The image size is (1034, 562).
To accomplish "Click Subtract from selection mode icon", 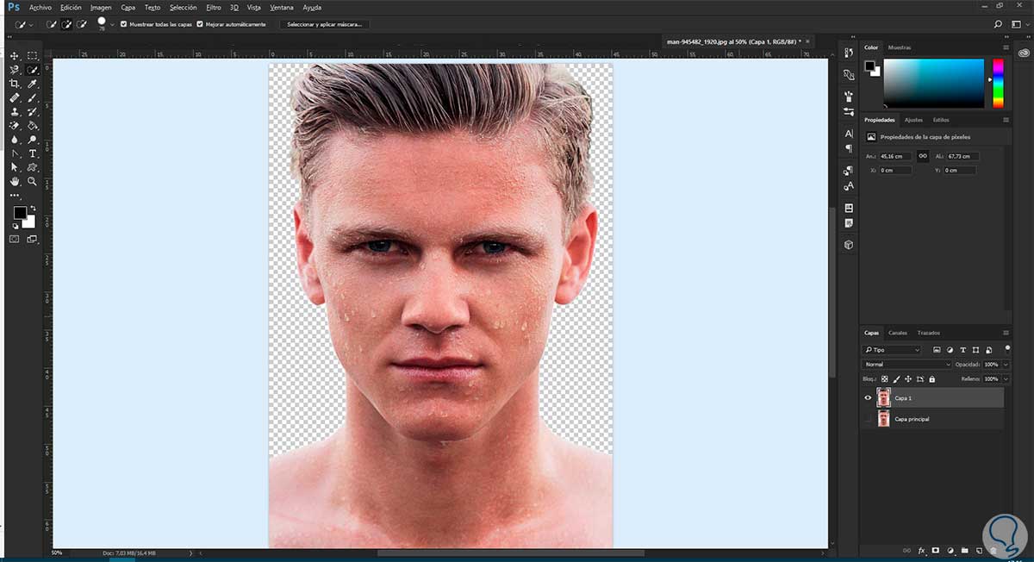I will (x=83, y=24).
